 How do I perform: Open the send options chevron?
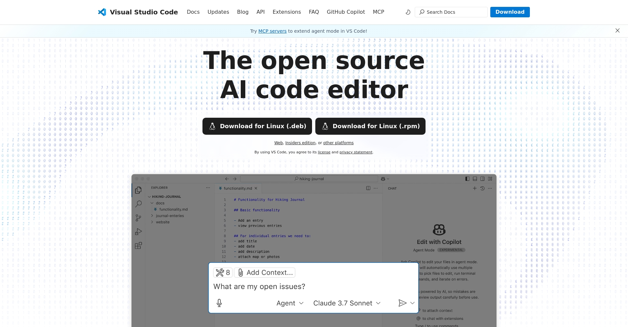(x=412, y=303)
